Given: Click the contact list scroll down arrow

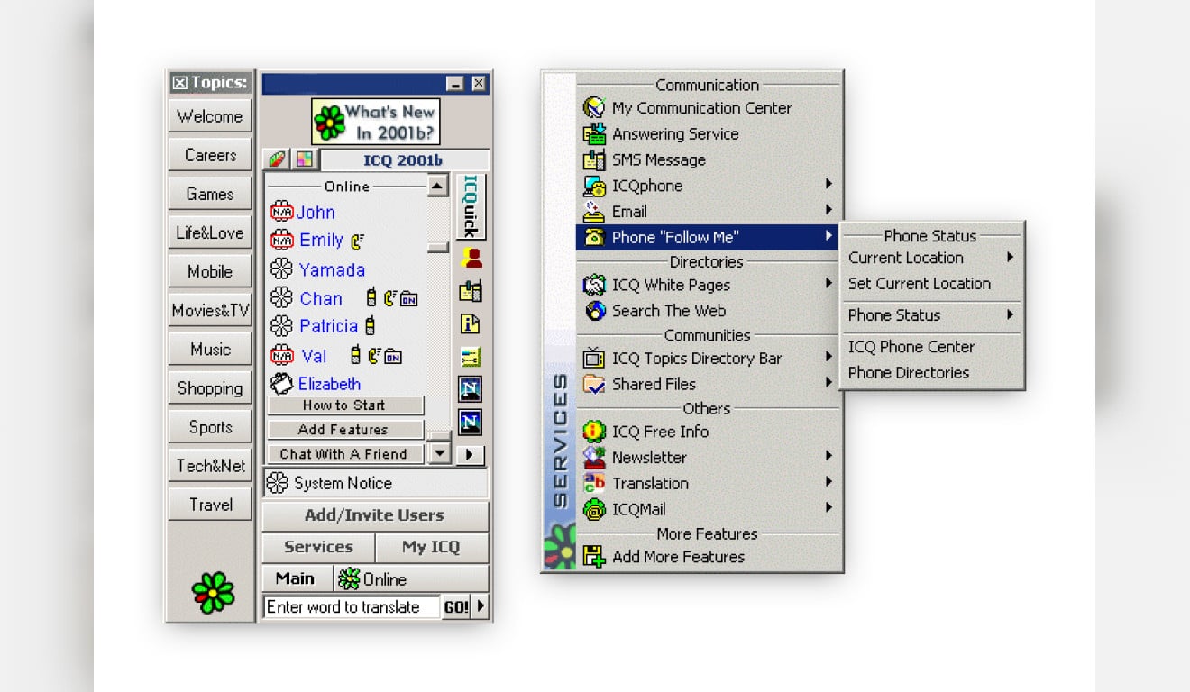Looking at the screenshot, I should (x=438, y=453).
